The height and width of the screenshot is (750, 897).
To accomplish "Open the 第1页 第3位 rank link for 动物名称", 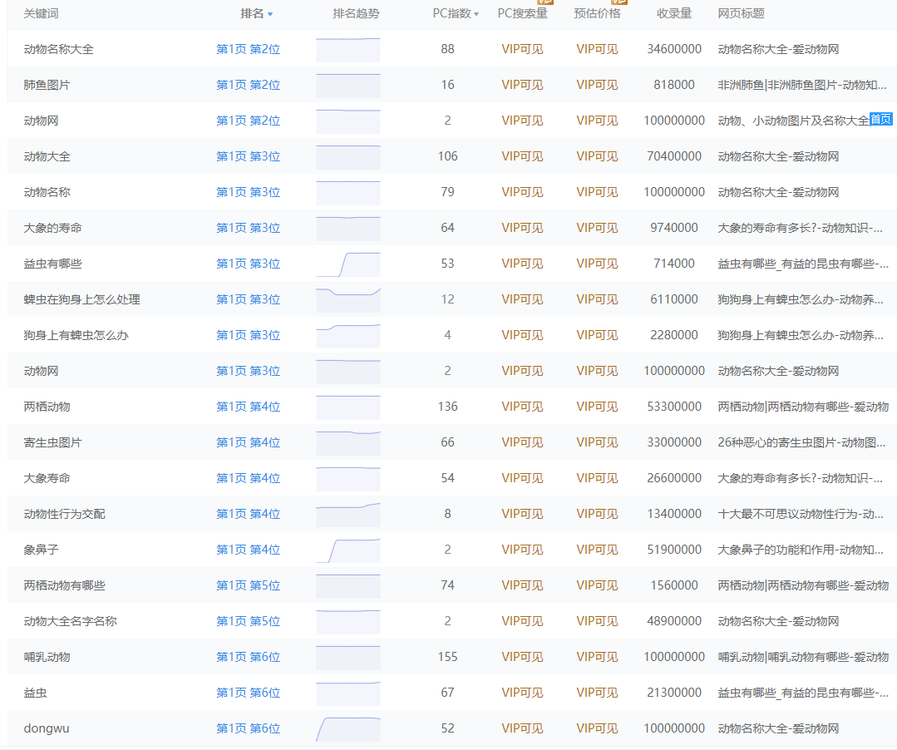I will (x=249, y=192).
